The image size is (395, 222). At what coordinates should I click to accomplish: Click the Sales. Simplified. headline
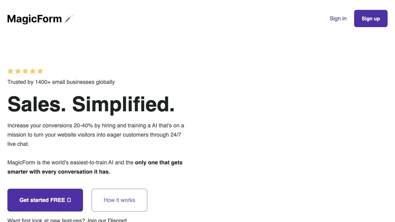click(x=91, y=104)
